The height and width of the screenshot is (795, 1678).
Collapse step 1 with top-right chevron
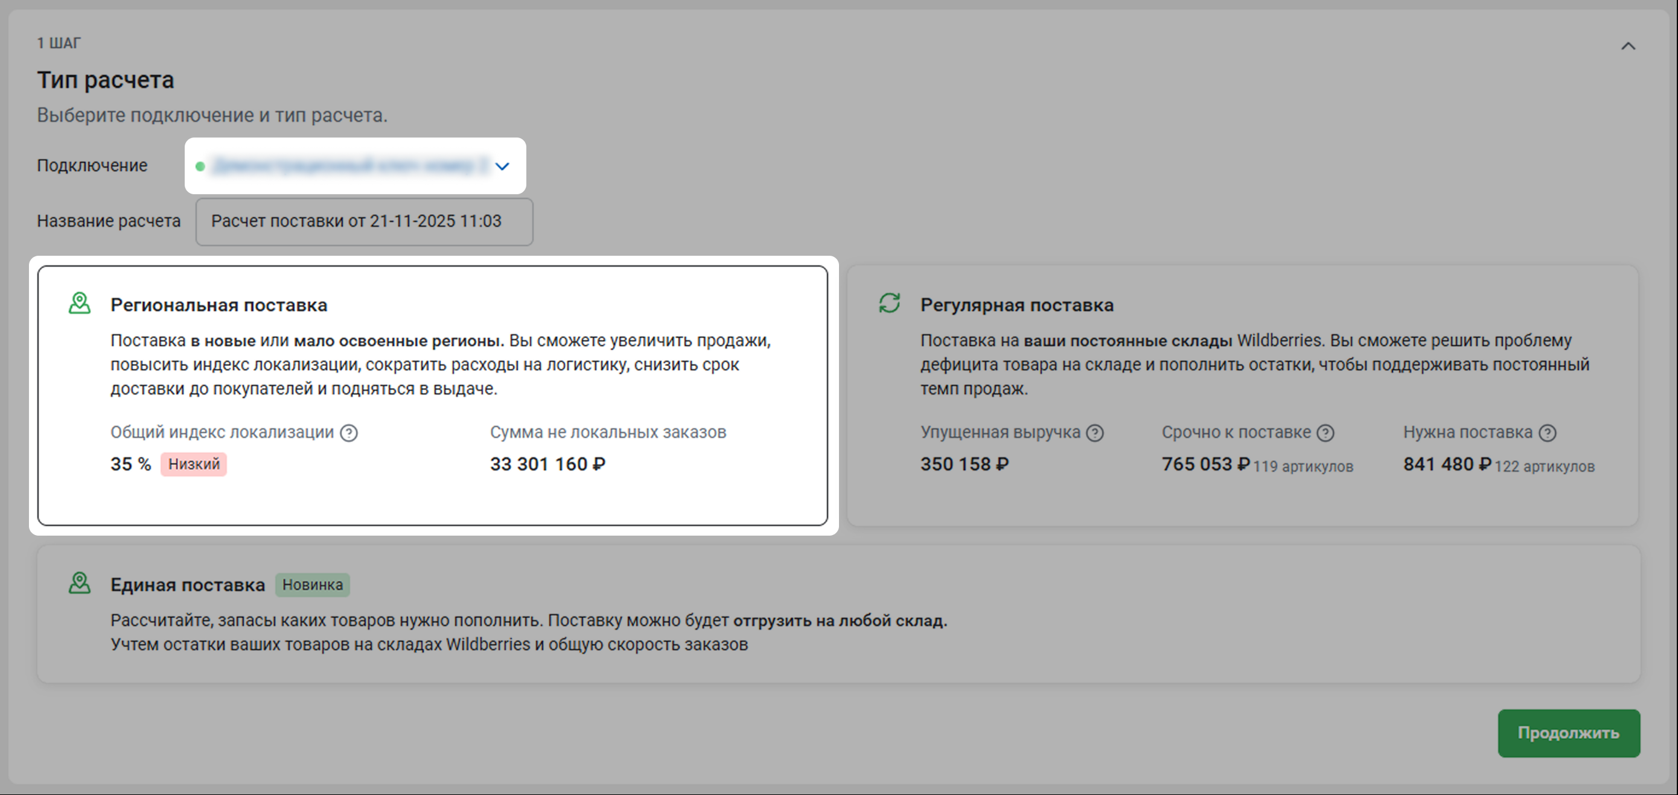coord(1628,46)
